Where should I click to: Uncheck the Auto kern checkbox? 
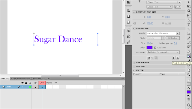pos(155,47)
